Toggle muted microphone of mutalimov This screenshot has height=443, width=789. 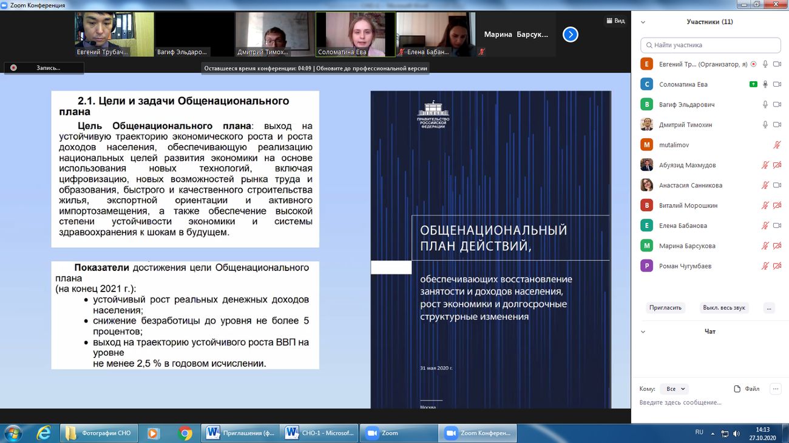777,145
